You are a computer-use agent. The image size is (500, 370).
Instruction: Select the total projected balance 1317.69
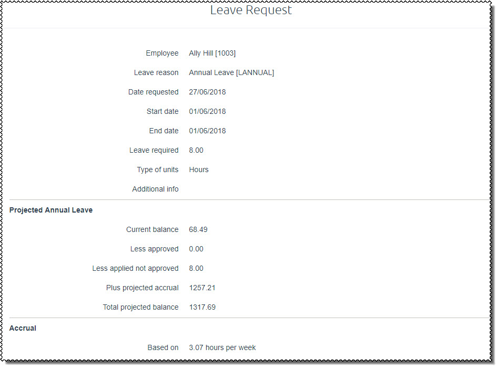coord(202,307)
